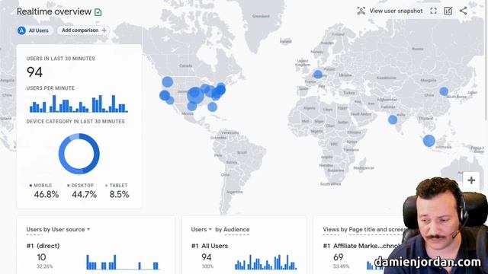Click the users in last 30 minutes value 94
488x274 pixels.
(x=34, y=72)
